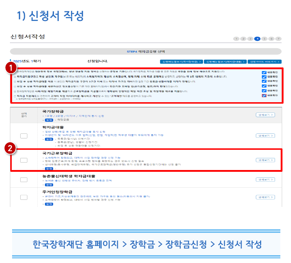Click the 일정 badge under 농촌출신대학생 학자금대출
Viewport: 291px width, 263px height.
point(49,185)
